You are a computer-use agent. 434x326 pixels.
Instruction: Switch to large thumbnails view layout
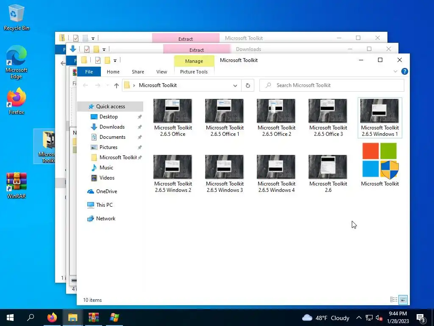(x=403, y=300)
